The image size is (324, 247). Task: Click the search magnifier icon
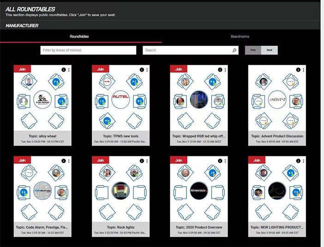coord(234,50)
